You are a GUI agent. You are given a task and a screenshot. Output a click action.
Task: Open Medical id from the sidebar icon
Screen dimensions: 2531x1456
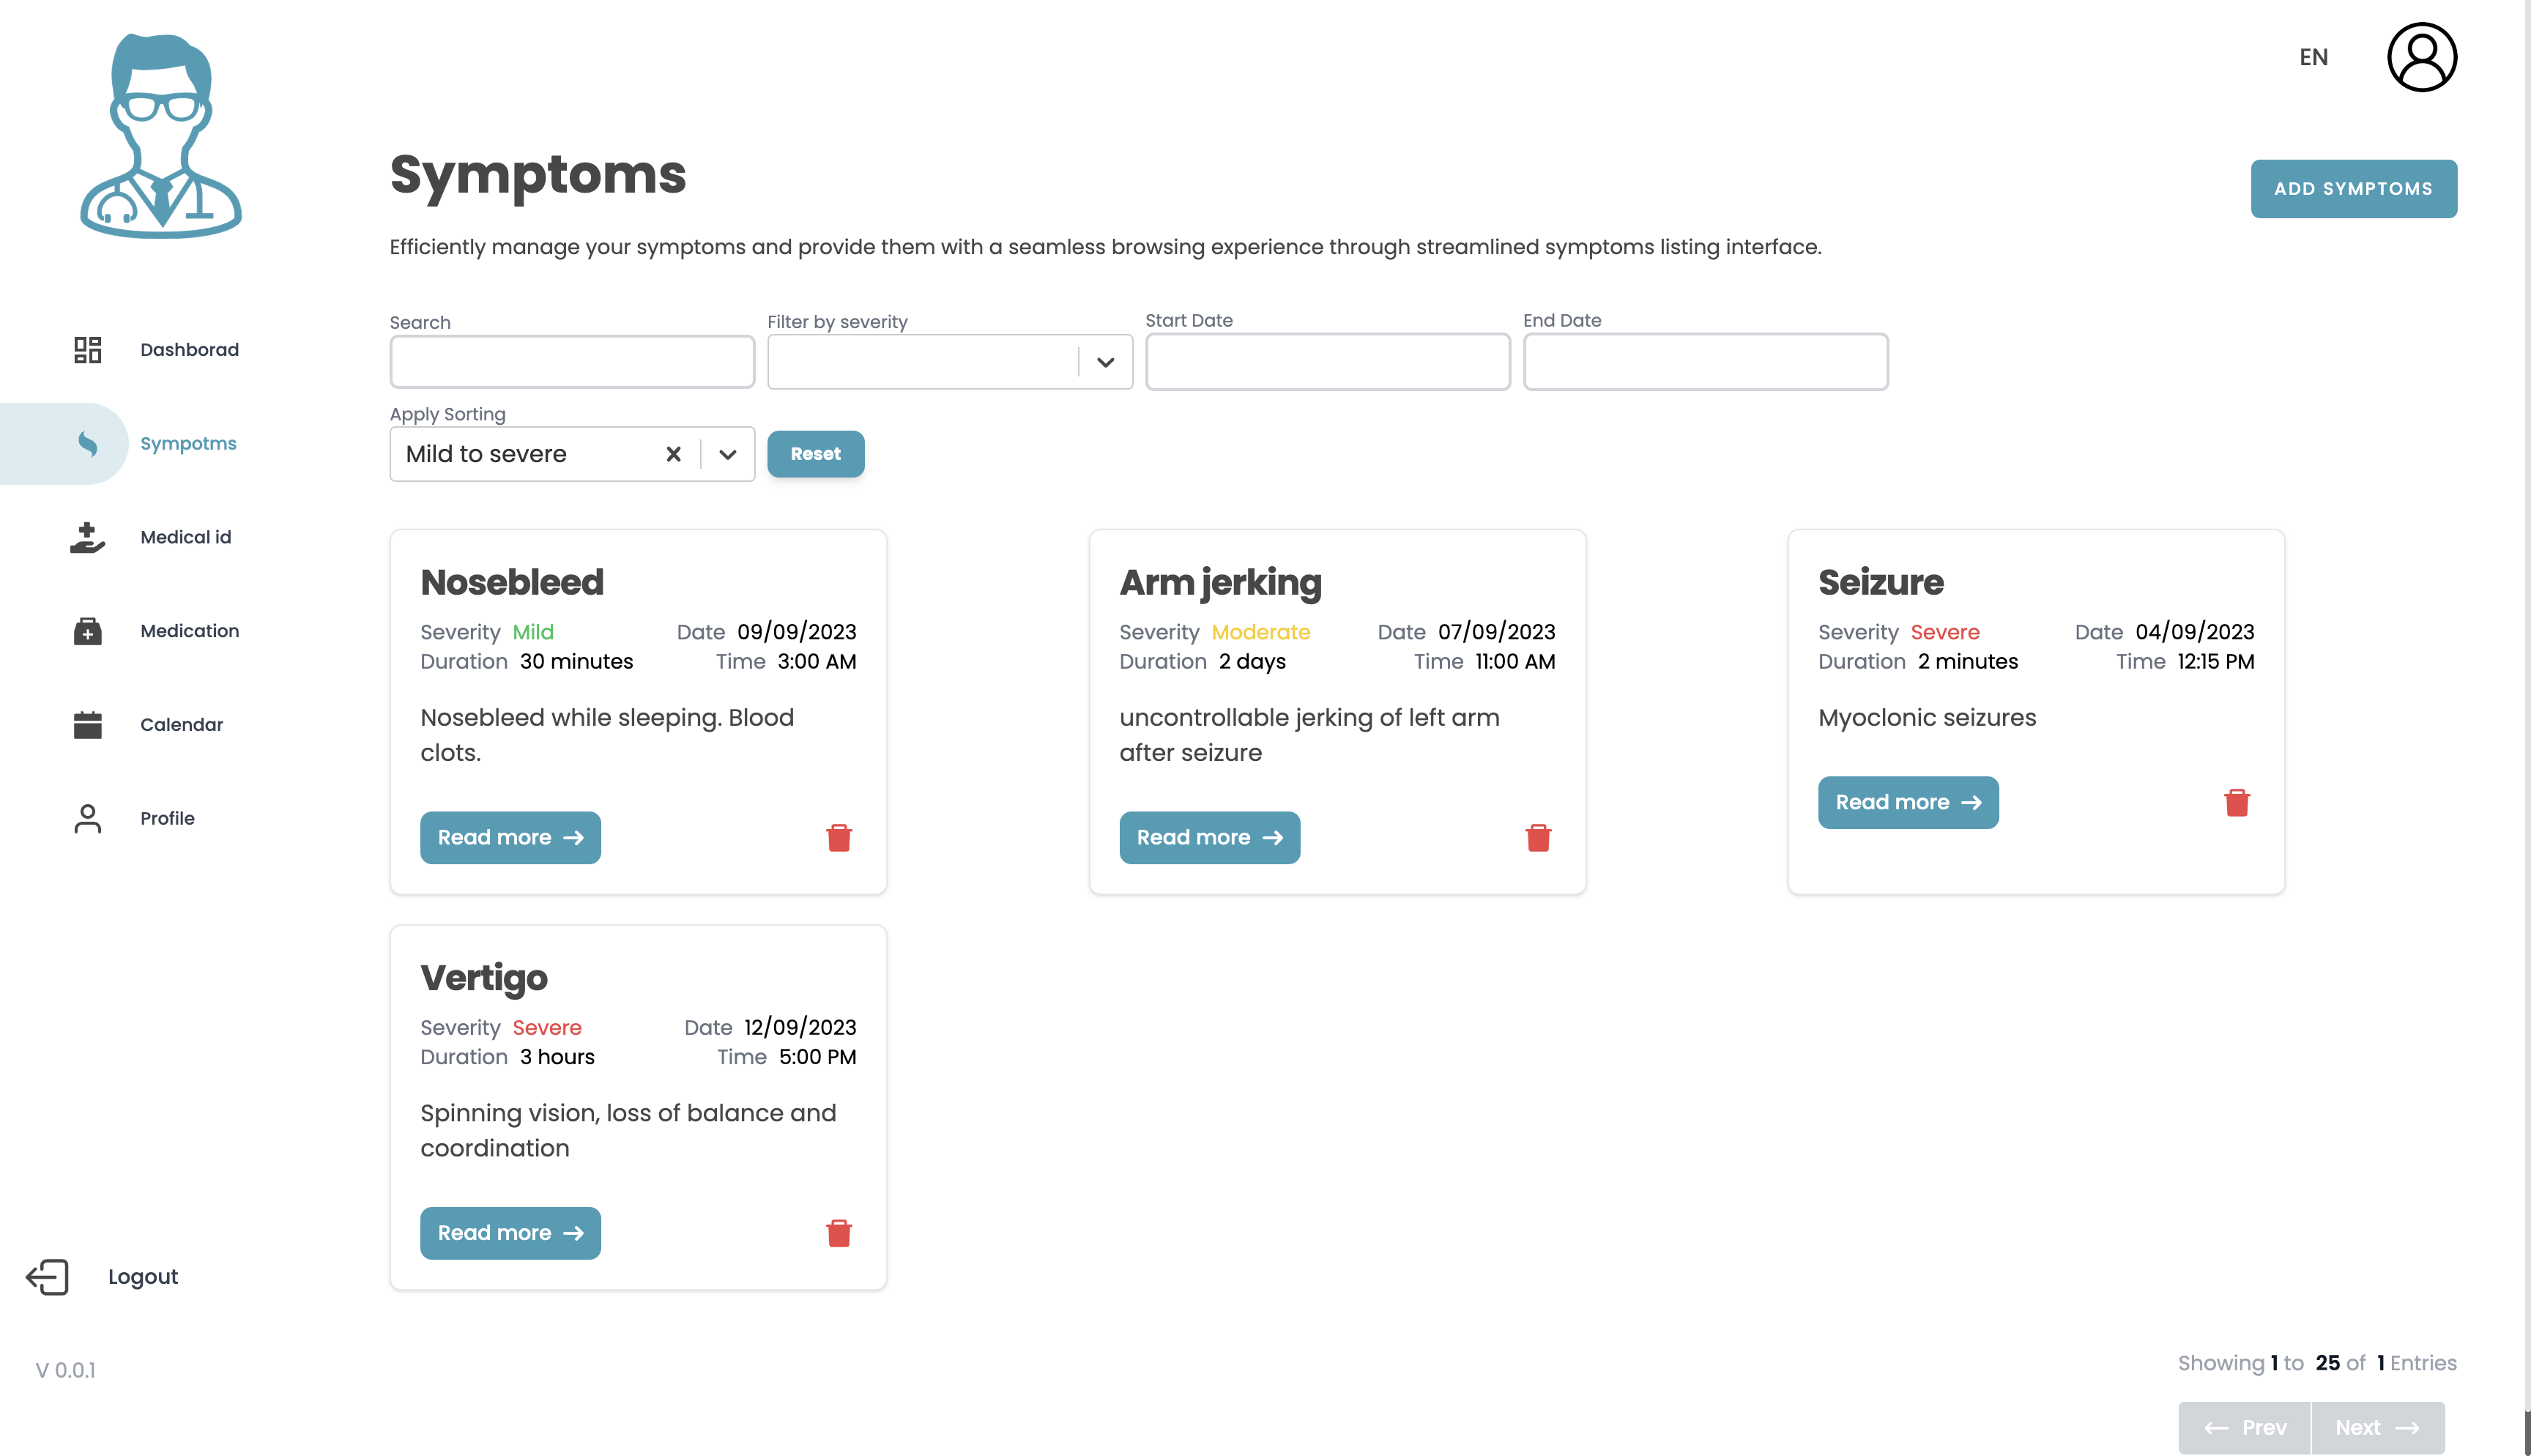coord(87,537)
